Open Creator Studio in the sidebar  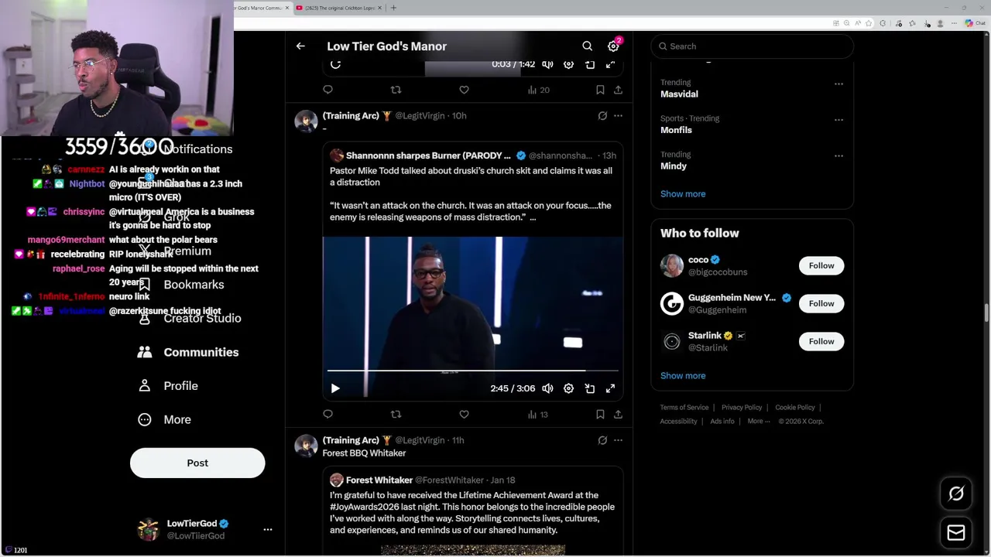point(202,318)
